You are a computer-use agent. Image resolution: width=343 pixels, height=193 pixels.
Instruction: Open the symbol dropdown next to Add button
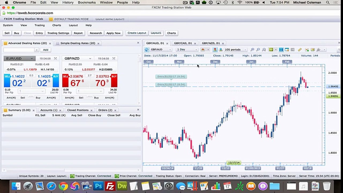point(36,50)
